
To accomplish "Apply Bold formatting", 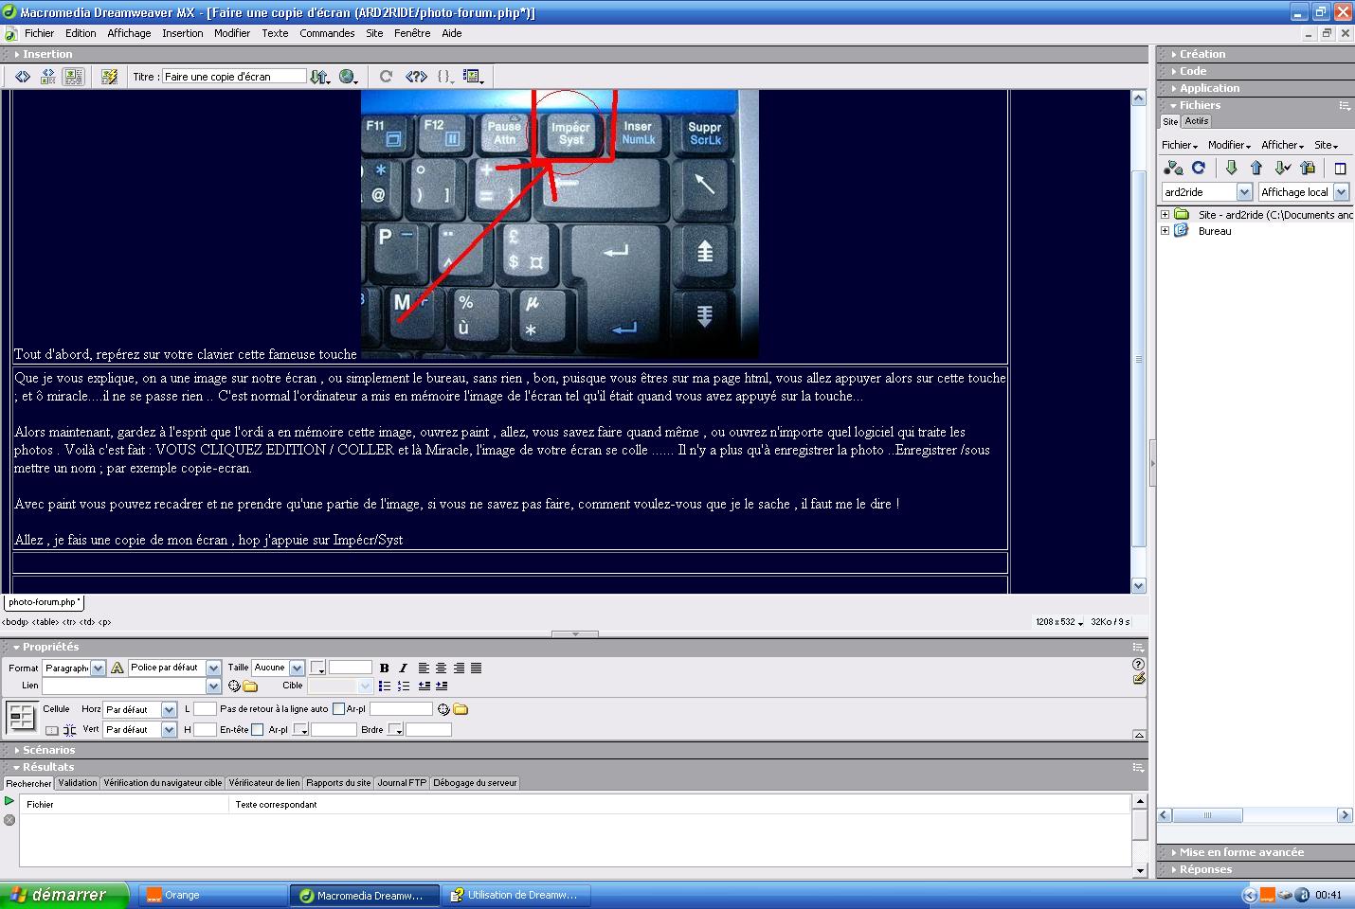I will tap(384, 668).
